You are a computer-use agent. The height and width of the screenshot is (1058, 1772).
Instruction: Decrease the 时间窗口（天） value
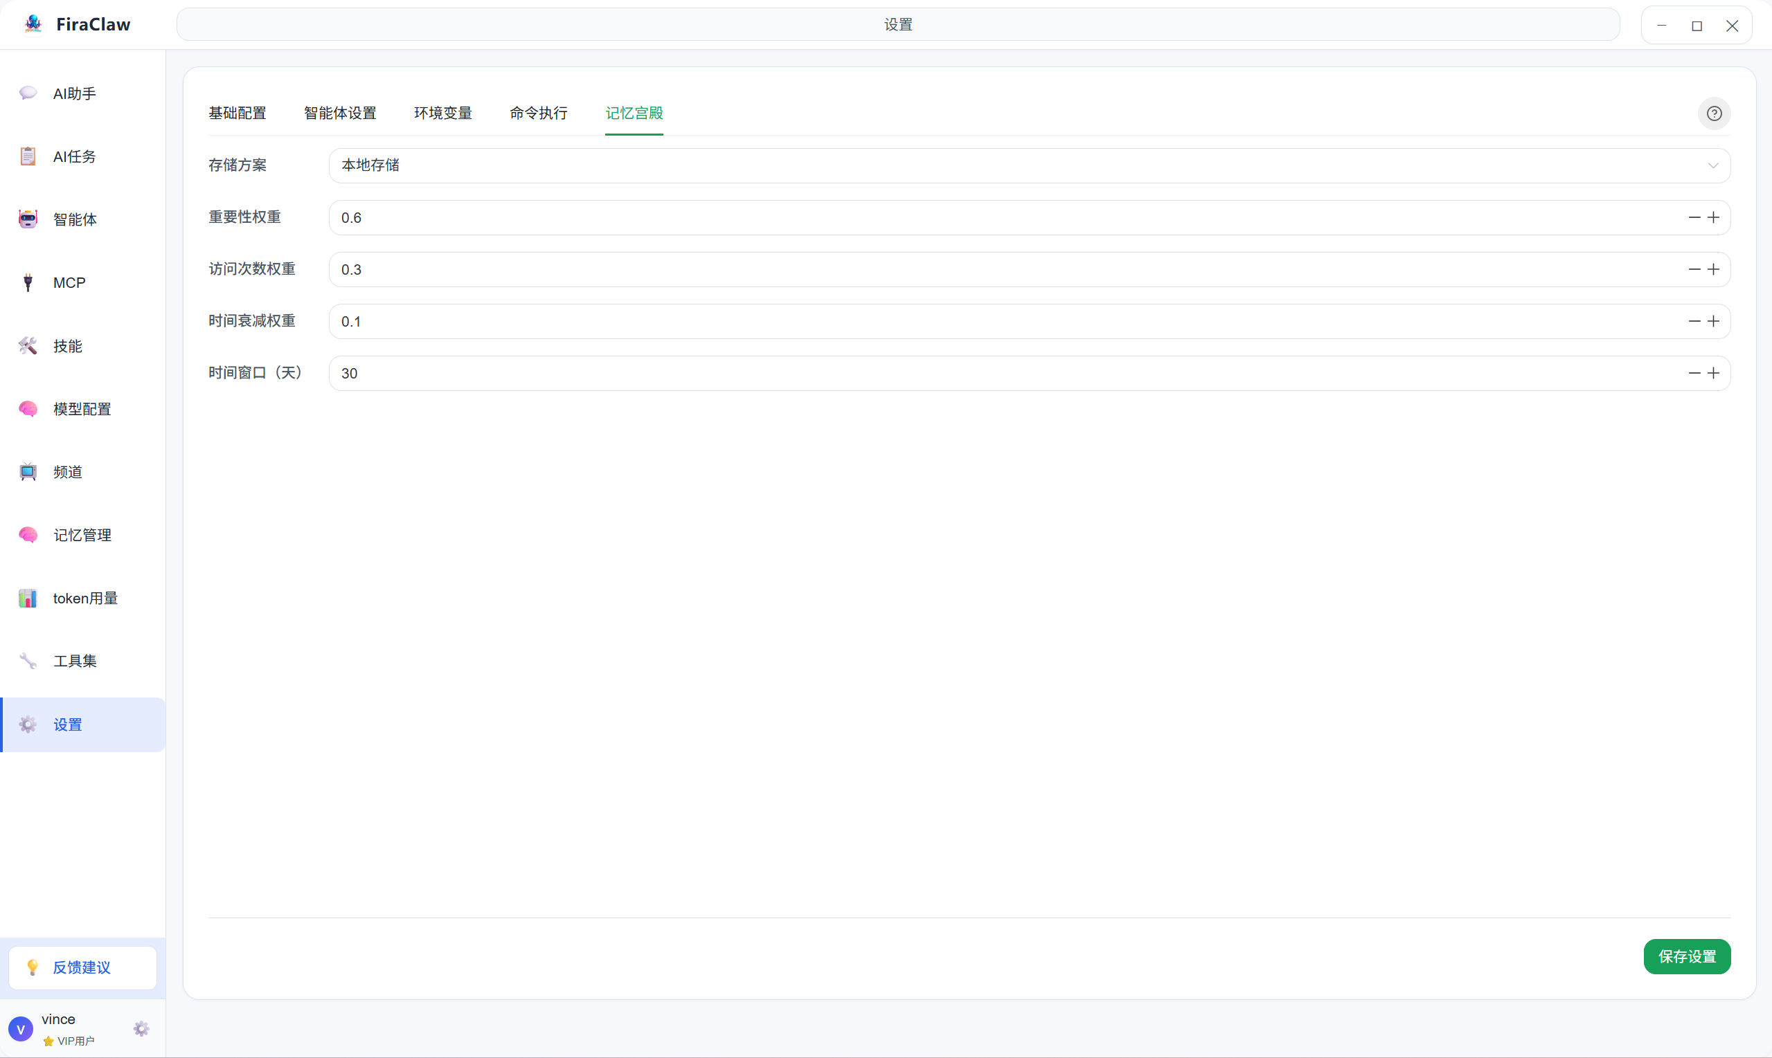1694,374
